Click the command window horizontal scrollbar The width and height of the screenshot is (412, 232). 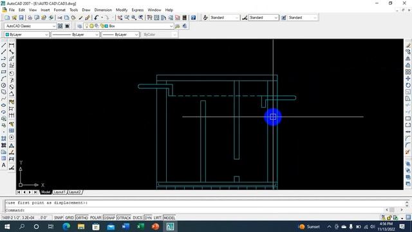pyautogui.click(x=394, y=210)
